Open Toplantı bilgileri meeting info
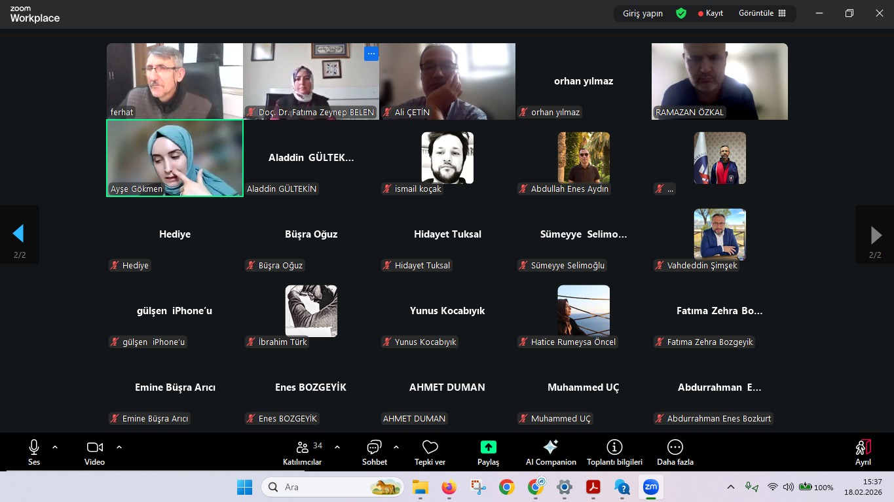This screenshot has height=502, width=894. click(614, 452)
